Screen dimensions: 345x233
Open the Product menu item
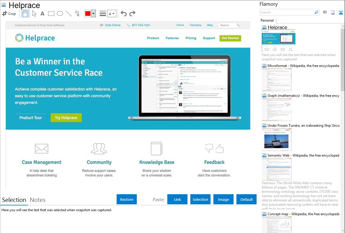click(x=153, y=38)
